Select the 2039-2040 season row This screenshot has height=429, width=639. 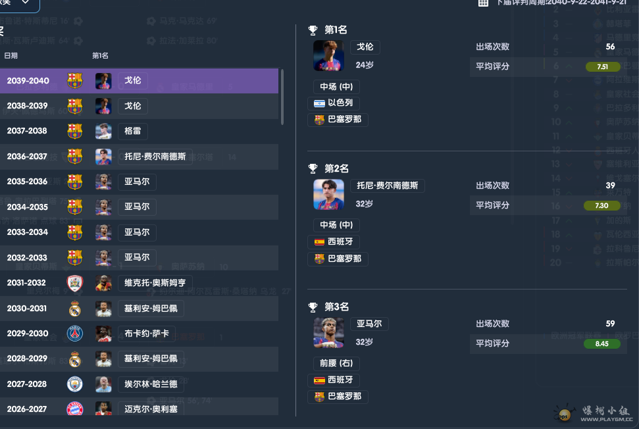139,81
